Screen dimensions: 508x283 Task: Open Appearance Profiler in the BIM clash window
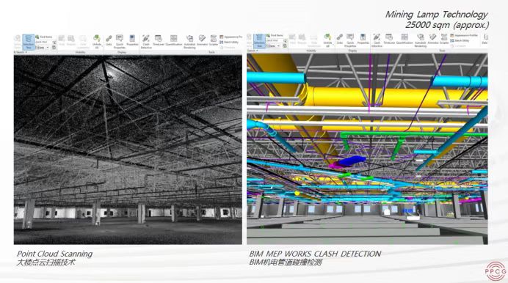coord(464,36)
